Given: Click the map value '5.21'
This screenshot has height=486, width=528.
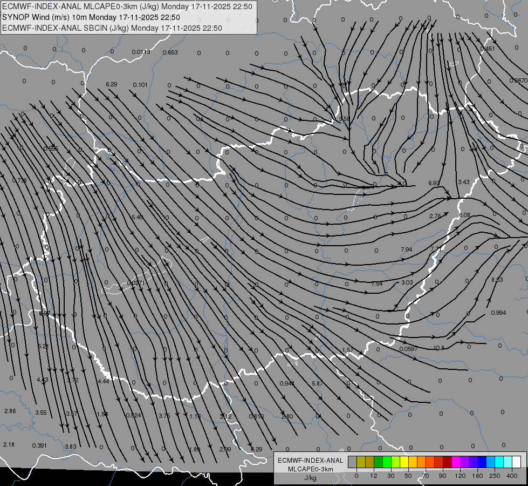Looking at the screenshot, I should point(43,346).
